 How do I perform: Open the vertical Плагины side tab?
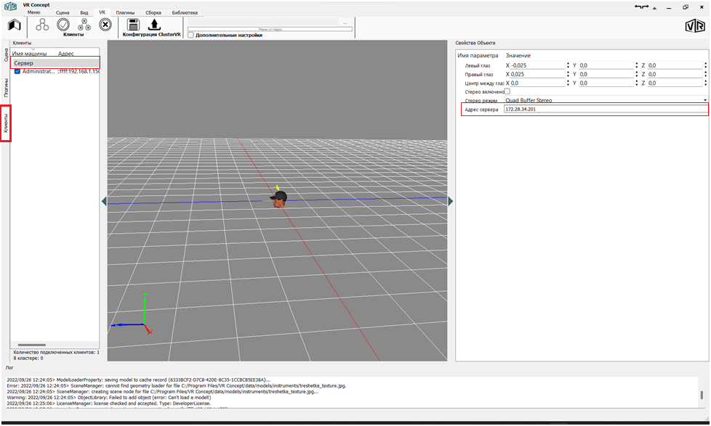click(x=6, y=88)
